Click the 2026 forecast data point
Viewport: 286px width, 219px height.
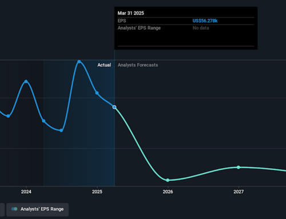[168, 180]
